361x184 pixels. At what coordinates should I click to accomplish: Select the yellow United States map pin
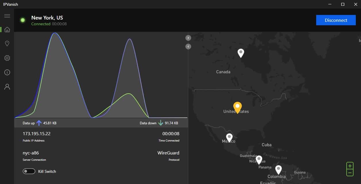click(237, 107)
